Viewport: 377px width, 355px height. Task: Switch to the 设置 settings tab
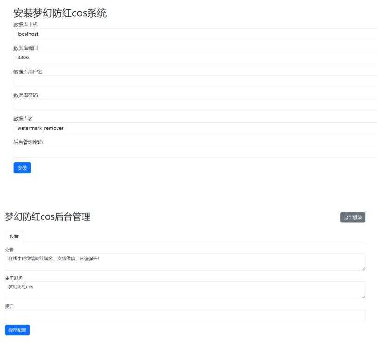[x=14, y=236]
